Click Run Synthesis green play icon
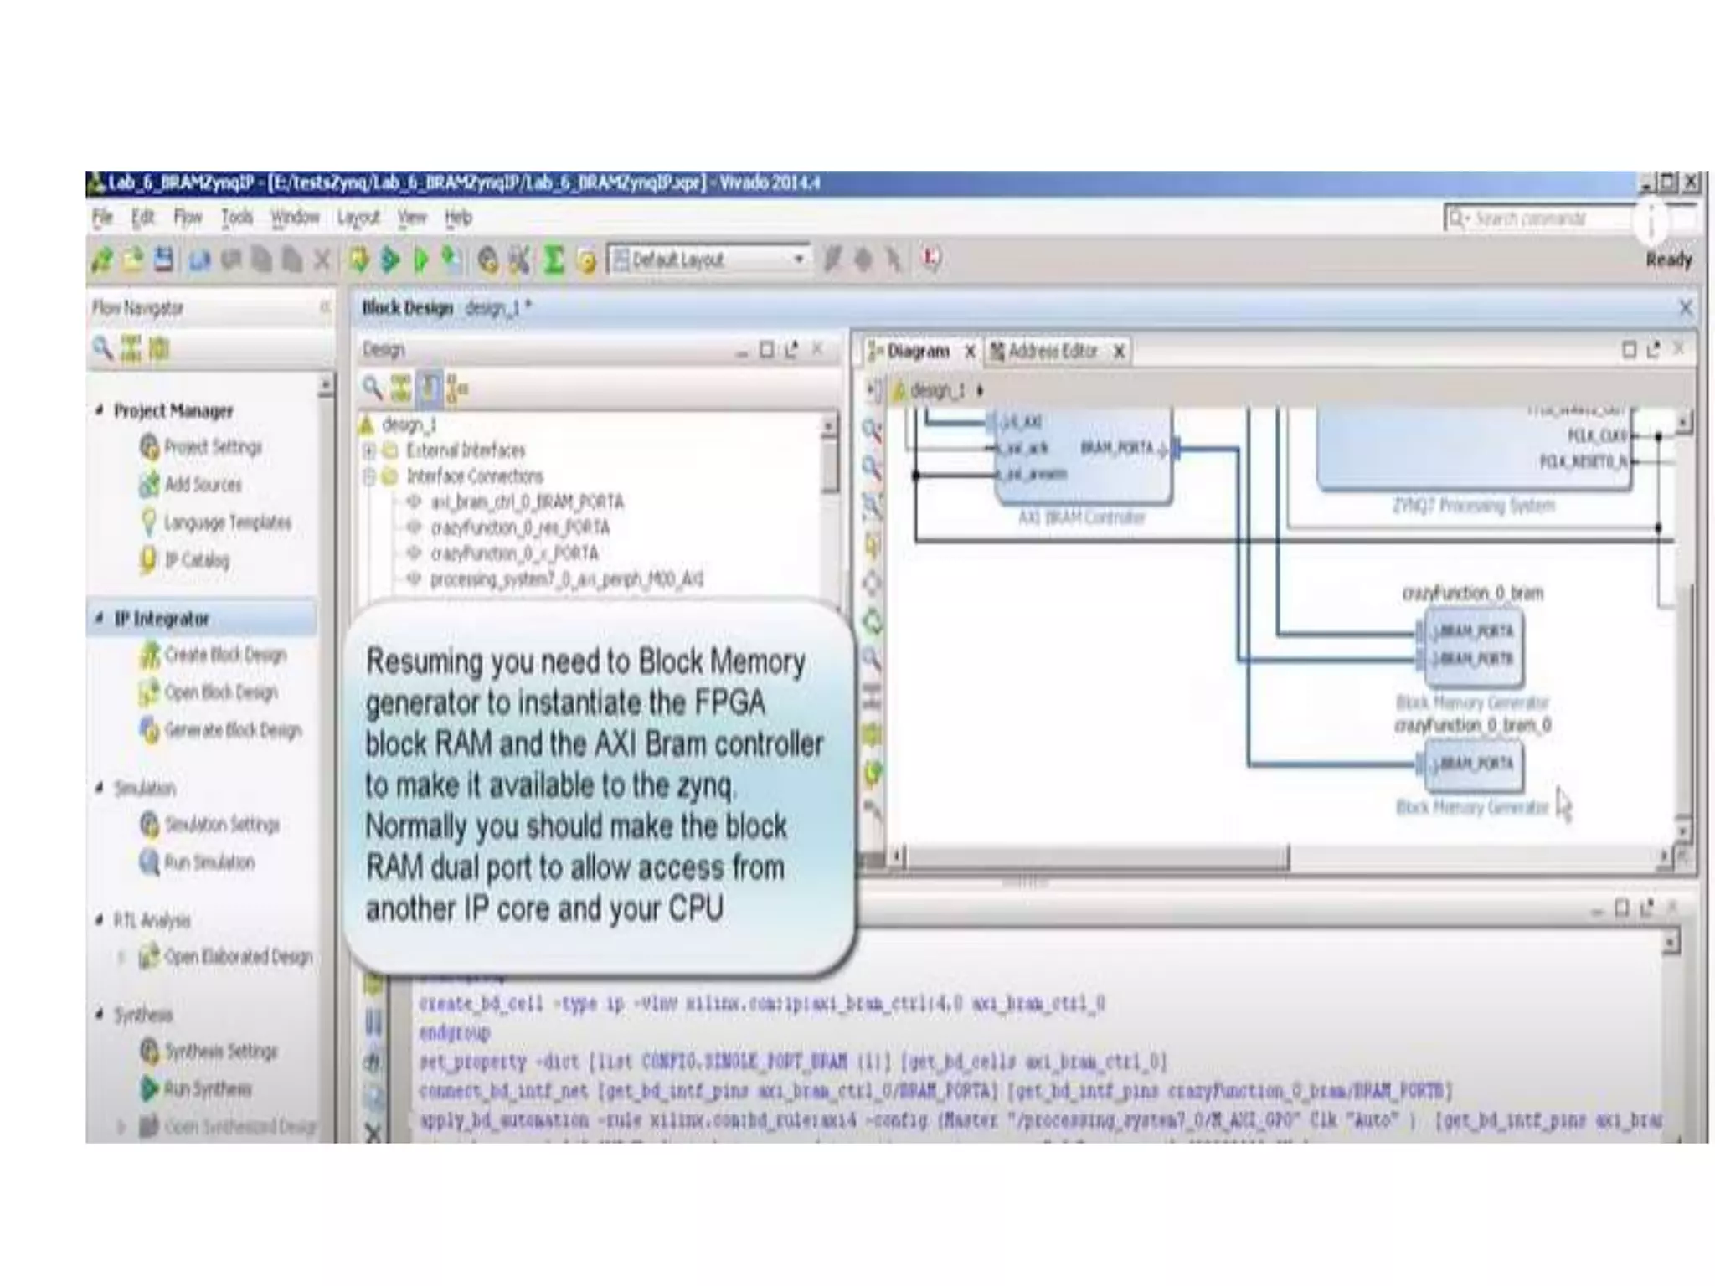1715x1286 pixels. [150, 1088]
